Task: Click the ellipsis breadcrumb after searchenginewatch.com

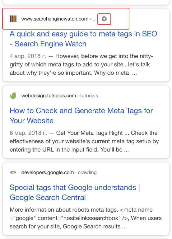Action: pyautogui.click(x=95, y=20)
